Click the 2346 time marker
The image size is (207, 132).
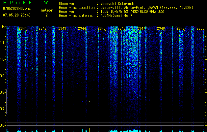pos(121,28)
